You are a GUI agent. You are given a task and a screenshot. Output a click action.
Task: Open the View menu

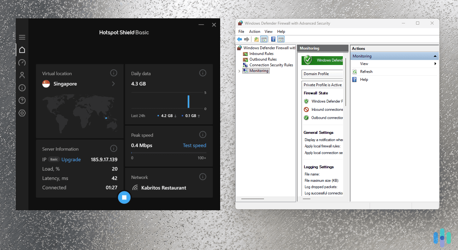pyautogui.click(x=268, y=31)
